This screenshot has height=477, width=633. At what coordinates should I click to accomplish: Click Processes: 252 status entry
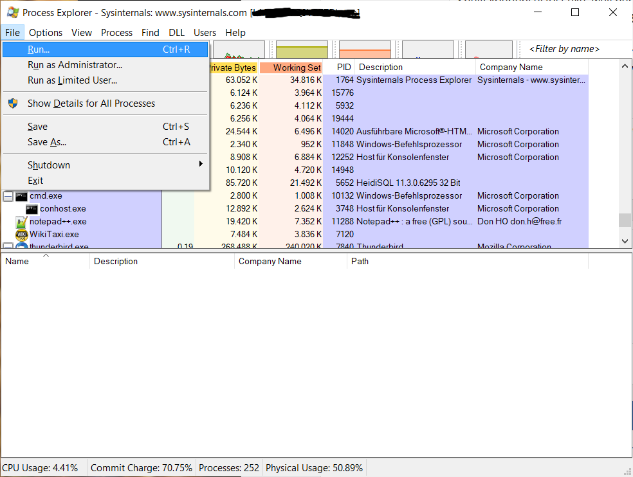(229, 468)
